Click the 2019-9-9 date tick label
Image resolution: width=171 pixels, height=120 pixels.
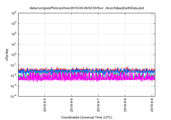(x=152, y=105)
